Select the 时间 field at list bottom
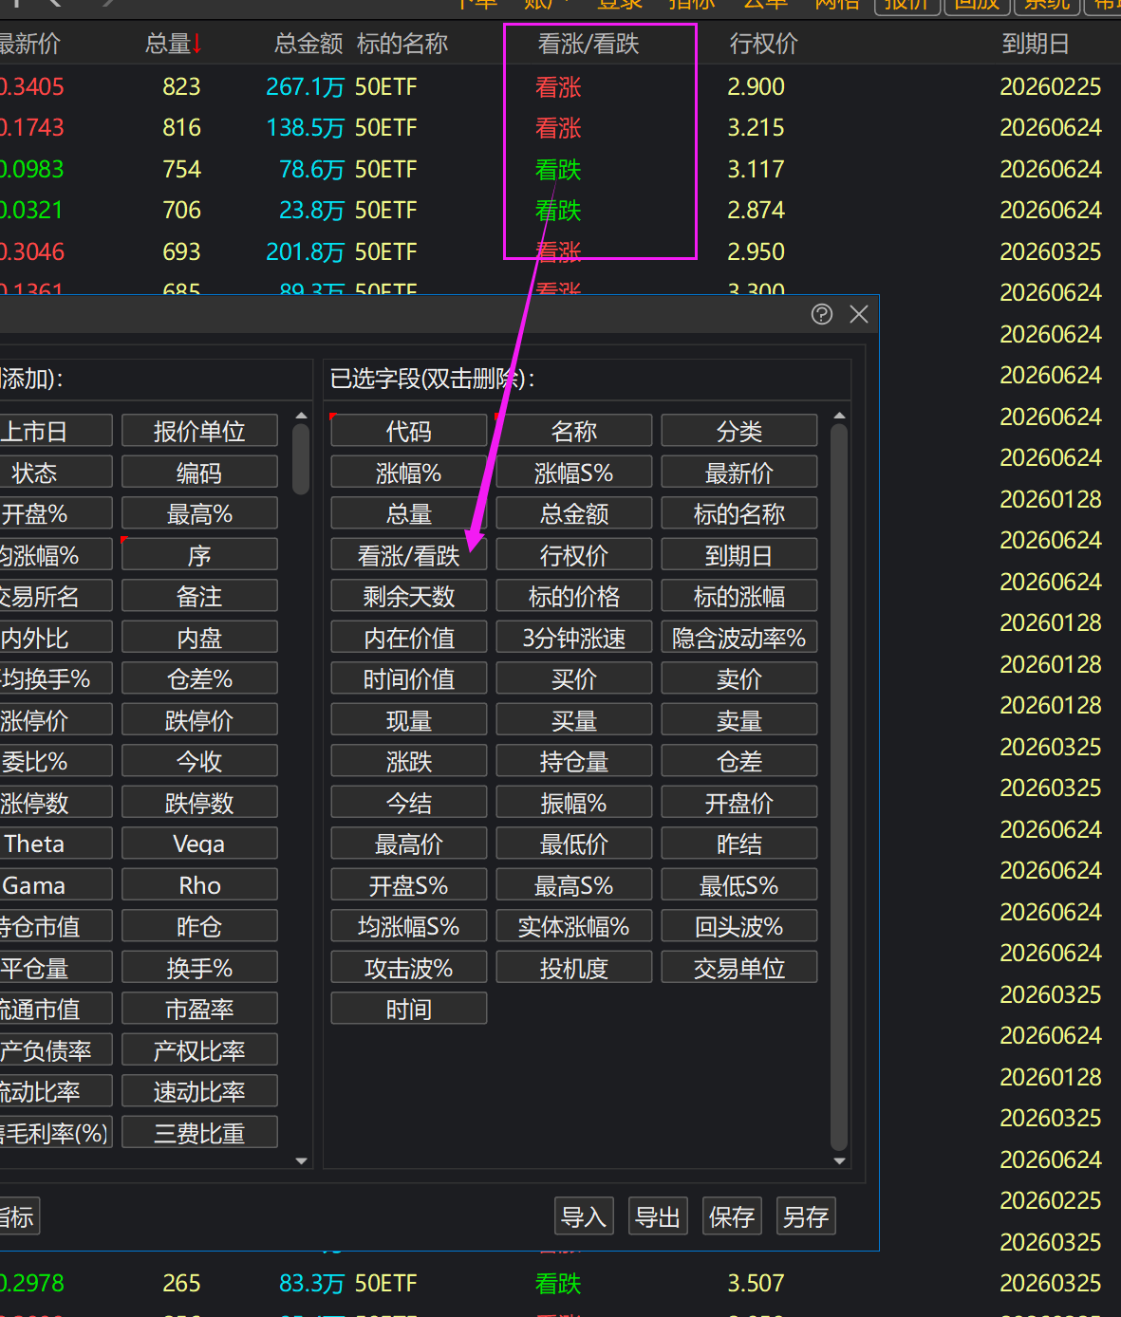This screenshot has width=1121, height=1317. coord(408,1009)
